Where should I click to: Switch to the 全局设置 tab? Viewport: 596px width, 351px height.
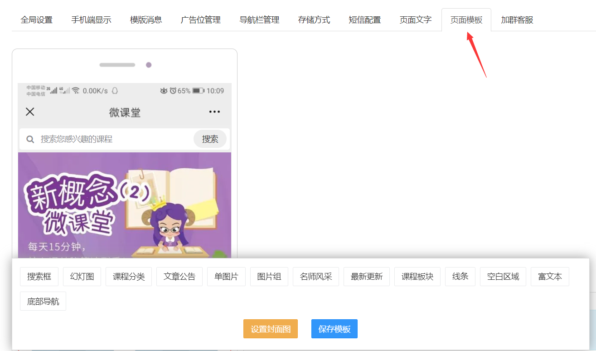(37, 20)
